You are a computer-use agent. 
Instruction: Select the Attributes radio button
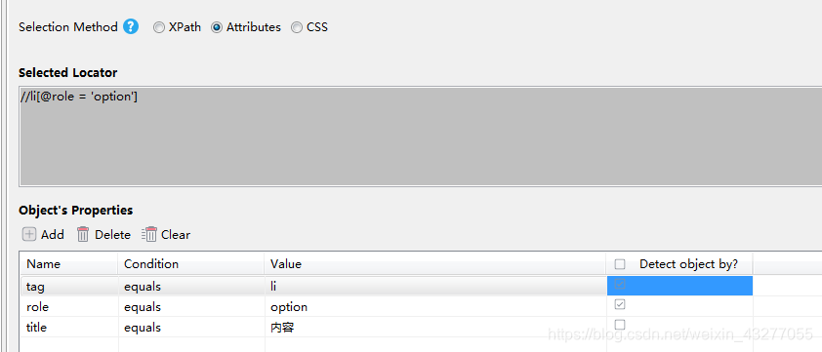(217, 27)
